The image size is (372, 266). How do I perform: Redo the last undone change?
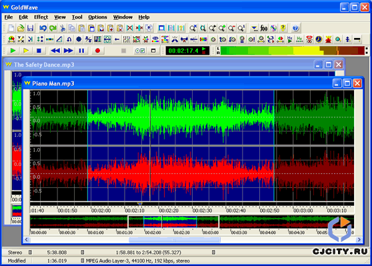(x=53, y=28)
